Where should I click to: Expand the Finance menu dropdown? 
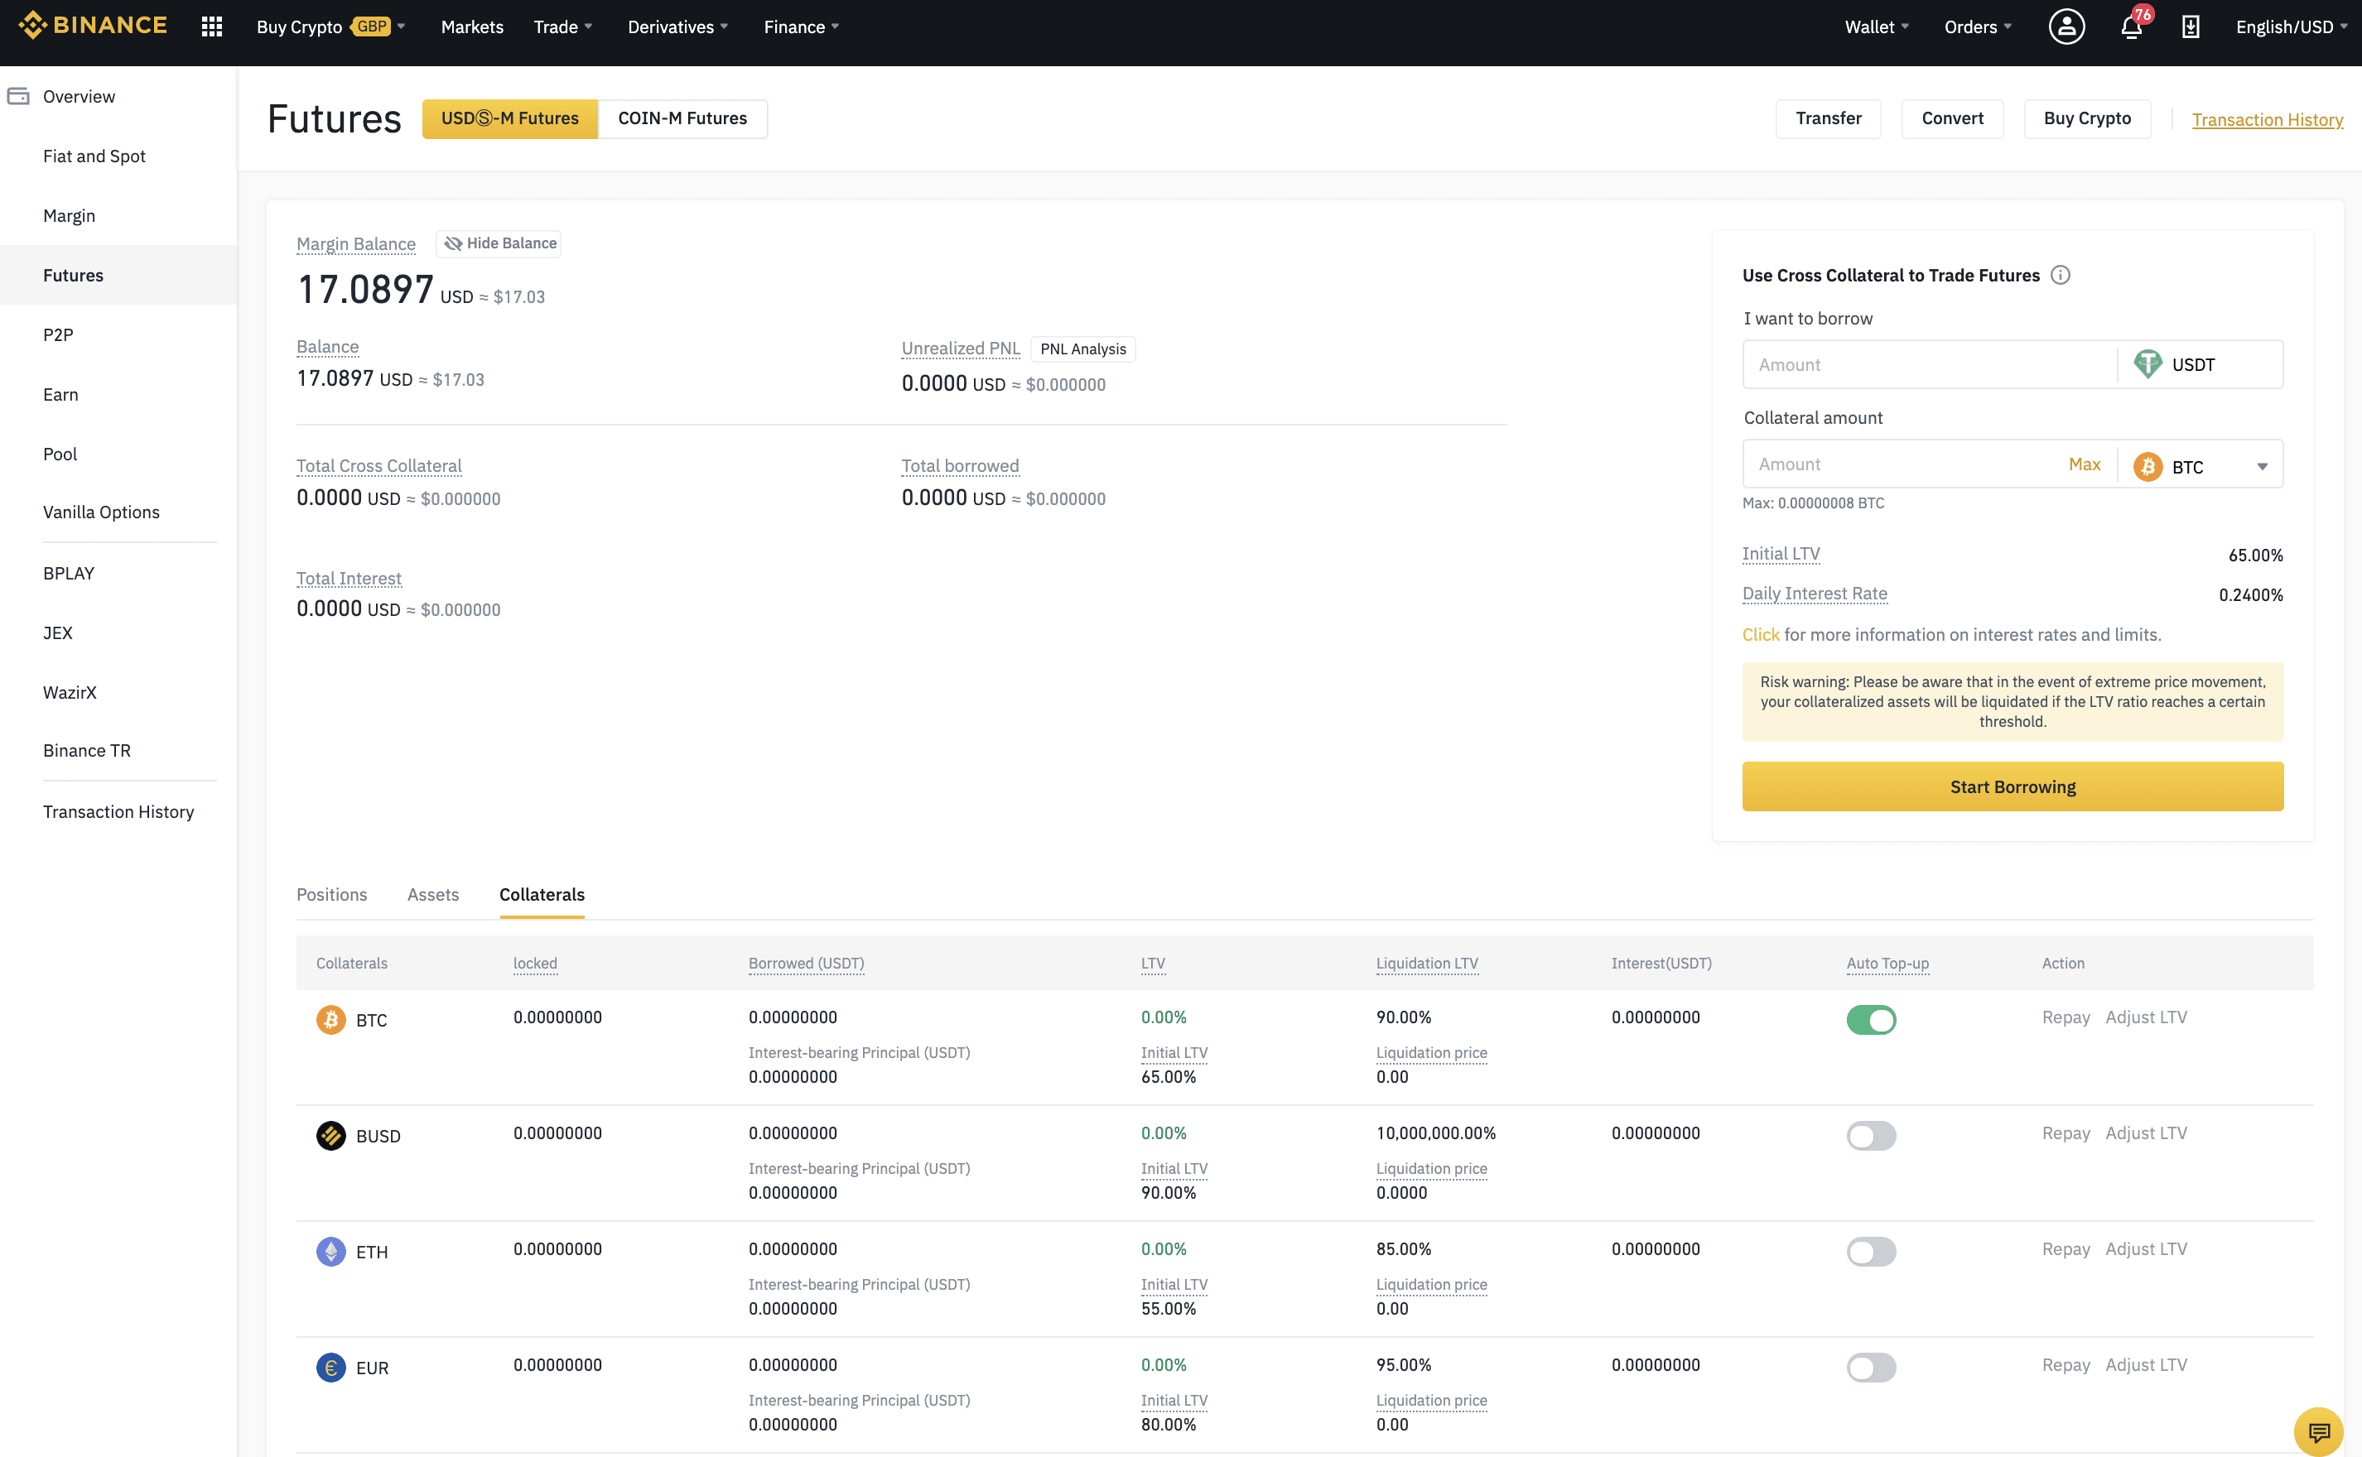point(801,27)
